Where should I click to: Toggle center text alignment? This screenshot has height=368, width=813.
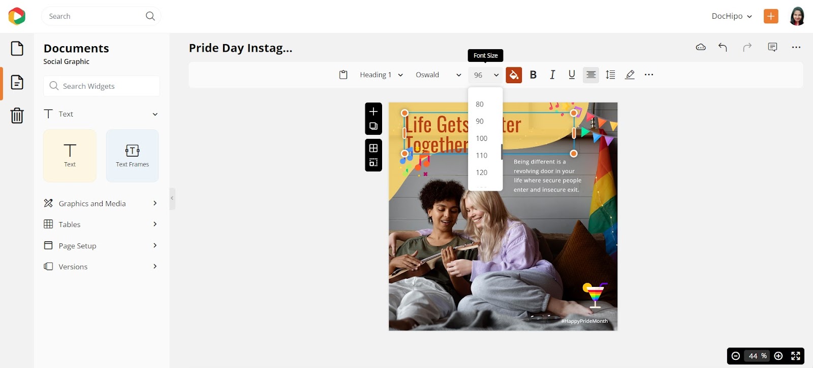591,75
